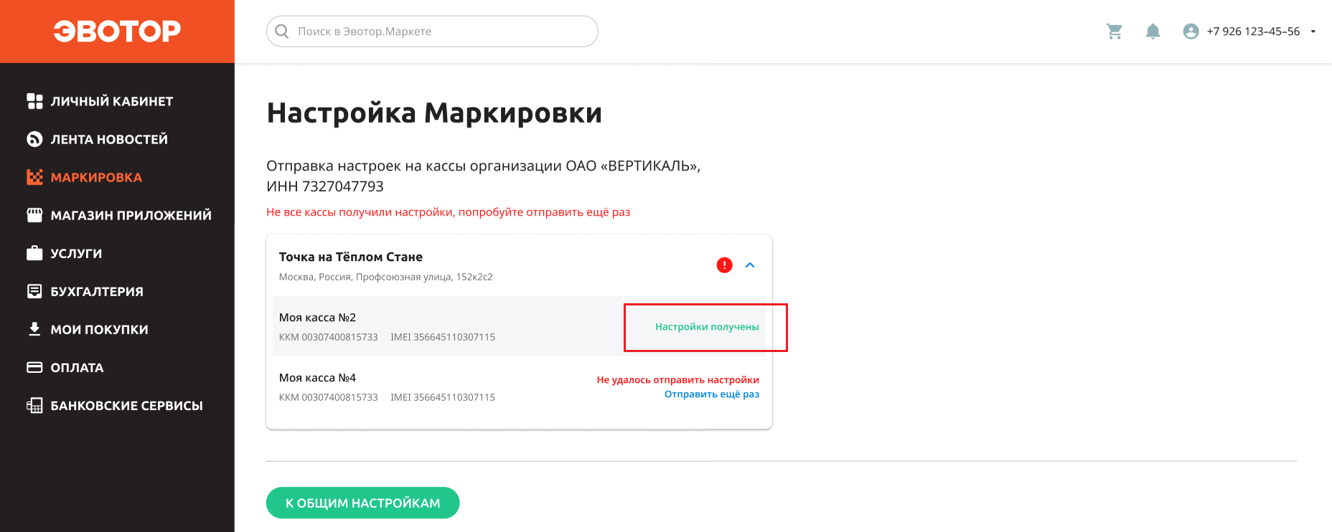Open account dropdown arrow near phone number
Screen dimensions: 1332x532
(x=1313, y=32)
